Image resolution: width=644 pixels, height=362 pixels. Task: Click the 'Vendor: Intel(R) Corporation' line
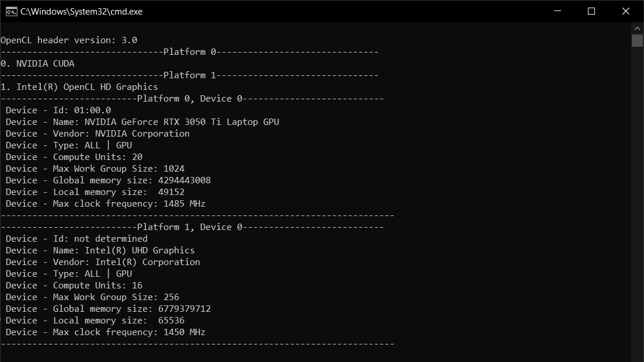103,262
